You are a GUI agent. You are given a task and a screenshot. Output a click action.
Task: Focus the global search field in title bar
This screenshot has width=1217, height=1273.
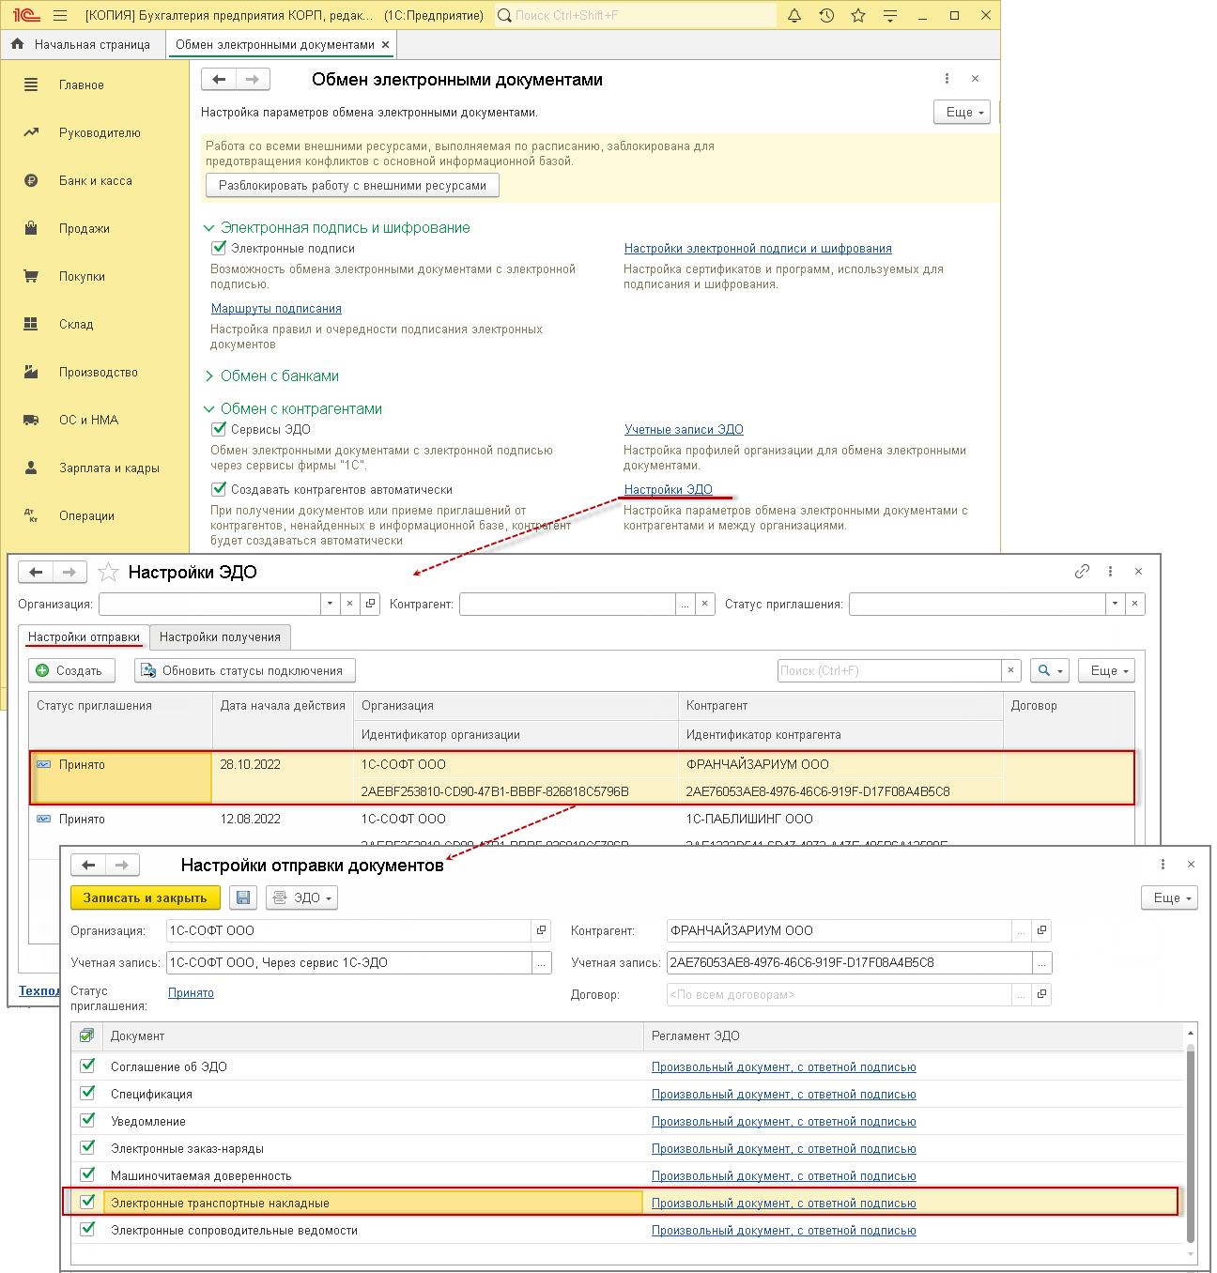636,16
